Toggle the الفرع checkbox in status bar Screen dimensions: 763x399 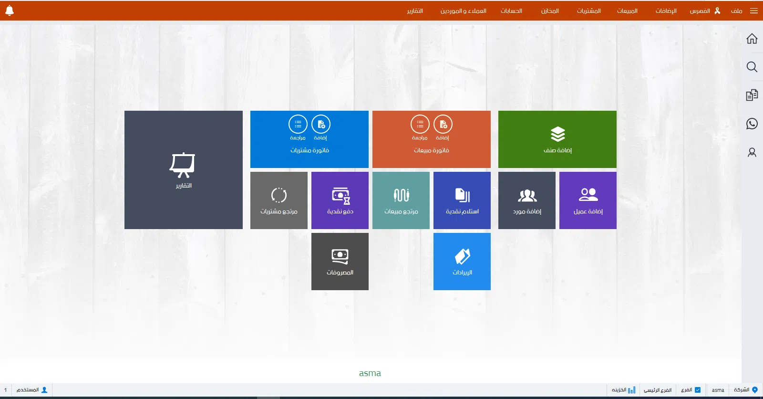tap(698, 390)
